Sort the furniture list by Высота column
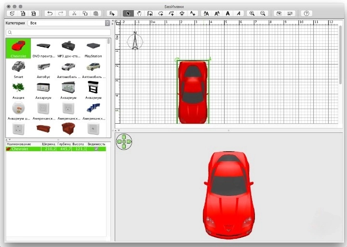This screenshot has width=347, height=247. coord(80,144)
